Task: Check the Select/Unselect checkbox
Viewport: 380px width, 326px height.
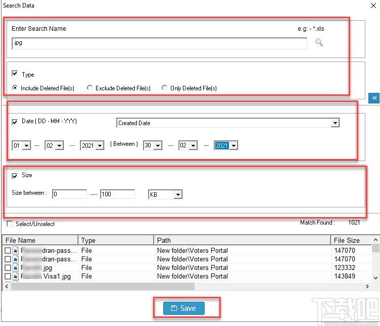Action: [x=10, y=224]
